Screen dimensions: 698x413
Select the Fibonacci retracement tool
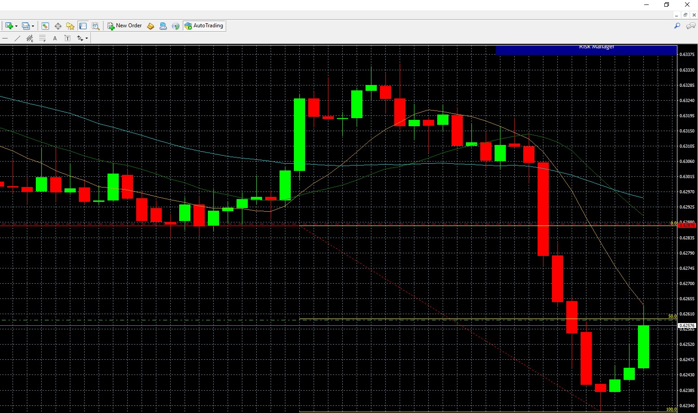coord(43,38)
